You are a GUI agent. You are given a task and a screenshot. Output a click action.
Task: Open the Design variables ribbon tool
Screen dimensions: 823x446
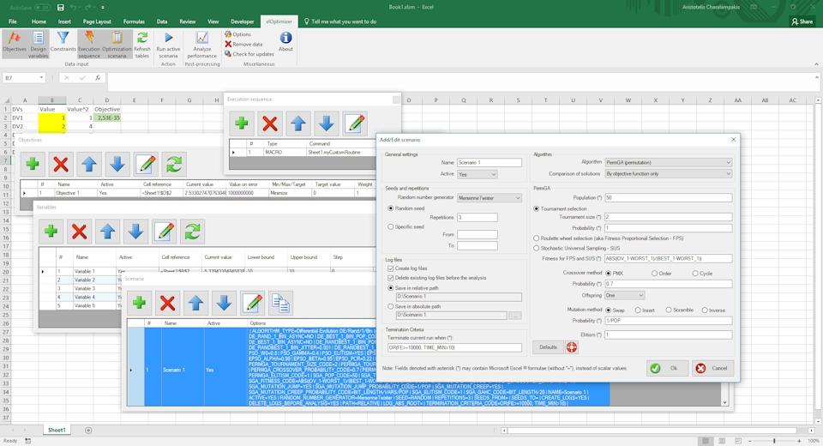(39, 43)
